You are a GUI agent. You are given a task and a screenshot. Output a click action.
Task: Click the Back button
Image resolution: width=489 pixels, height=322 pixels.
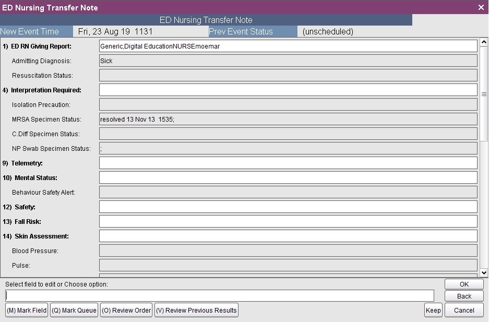click(463, 296)
